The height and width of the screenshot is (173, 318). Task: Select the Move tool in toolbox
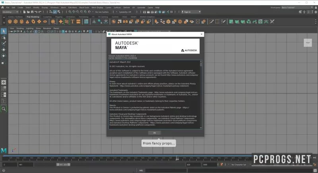click(x=4, y=49)
